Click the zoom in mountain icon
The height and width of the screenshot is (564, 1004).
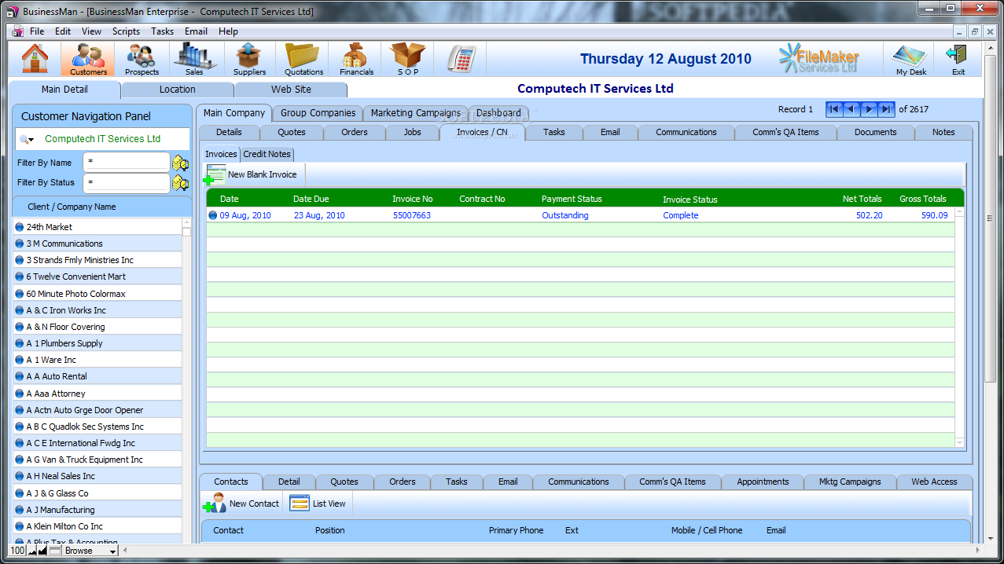43,551
